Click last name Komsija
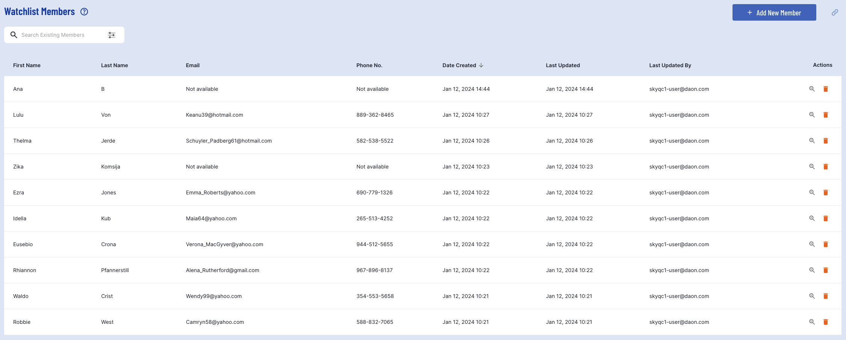The height and width of the screenshot is (340, 846). tap(110, 167)
